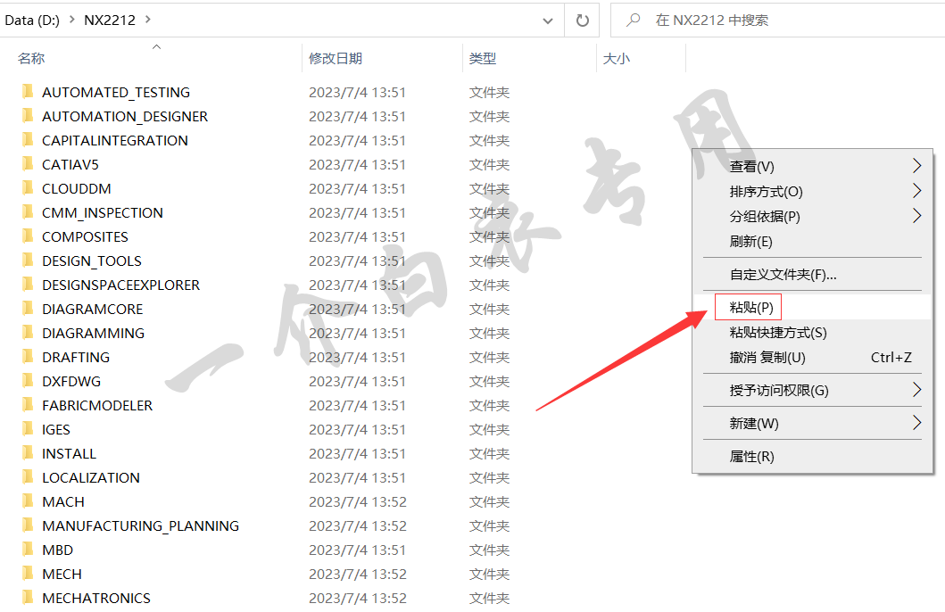This screenshot has height=612, width=945.
Task: Click the DXFDWG folder icon
Action: [27, 381]
